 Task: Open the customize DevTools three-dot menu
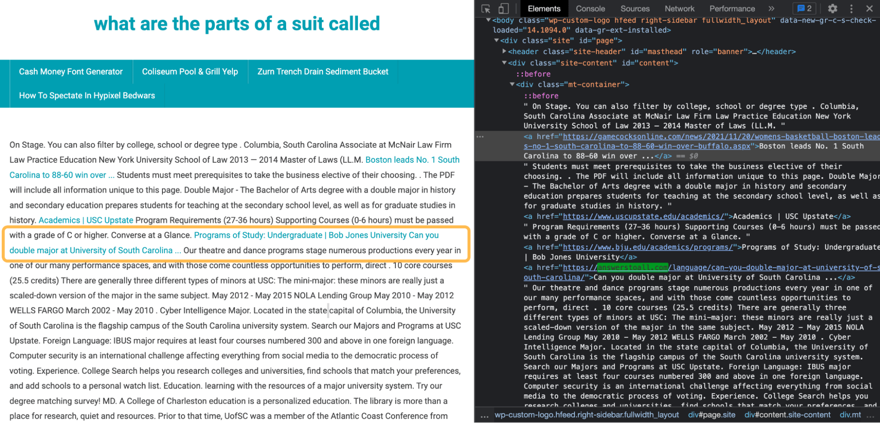851,8
